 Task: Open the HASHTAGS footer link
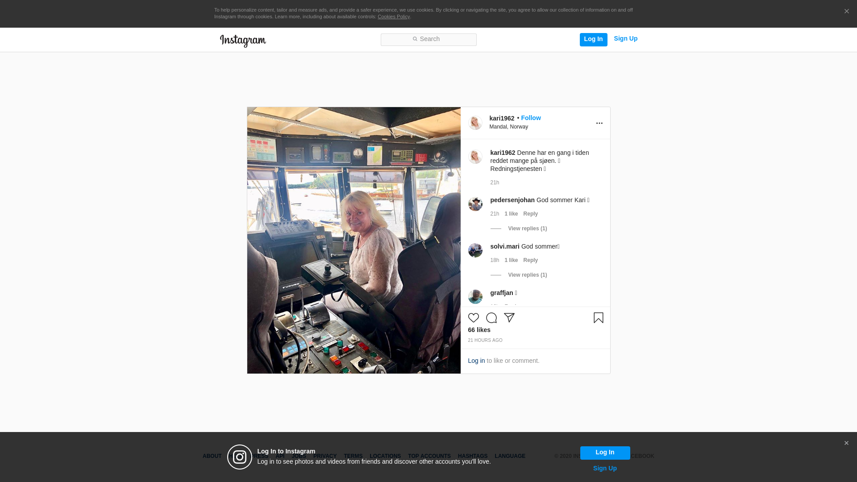[x=473, y=456]
